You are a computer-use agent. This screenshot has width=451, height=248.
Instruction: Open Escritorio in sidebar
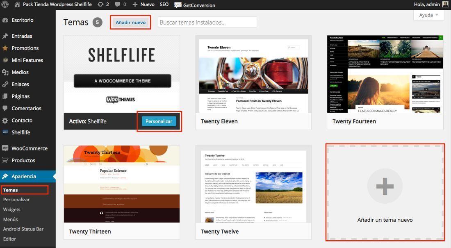tap(23, 20)
